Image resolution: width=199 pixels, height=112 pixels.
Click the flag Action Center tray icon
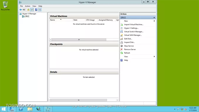tap(178, 109)
